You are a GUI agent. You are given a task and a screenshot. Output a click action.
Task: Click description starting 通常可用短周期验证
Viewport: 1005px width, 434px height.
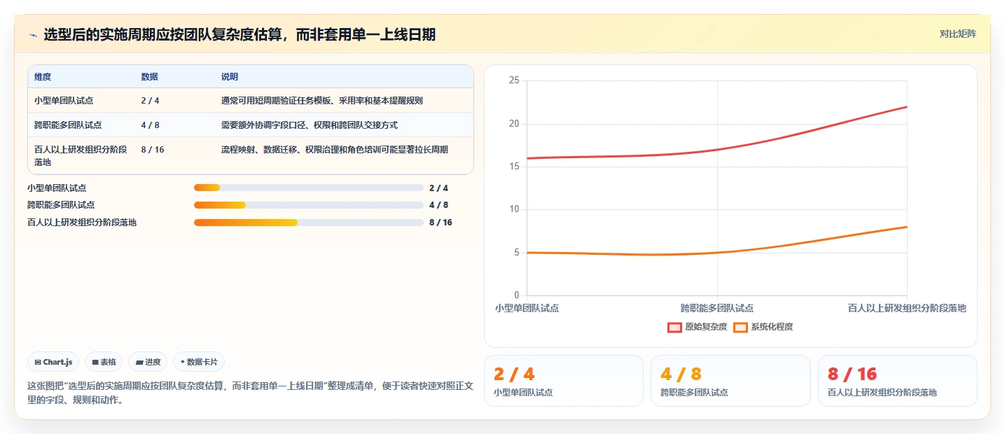click(322, 101)
